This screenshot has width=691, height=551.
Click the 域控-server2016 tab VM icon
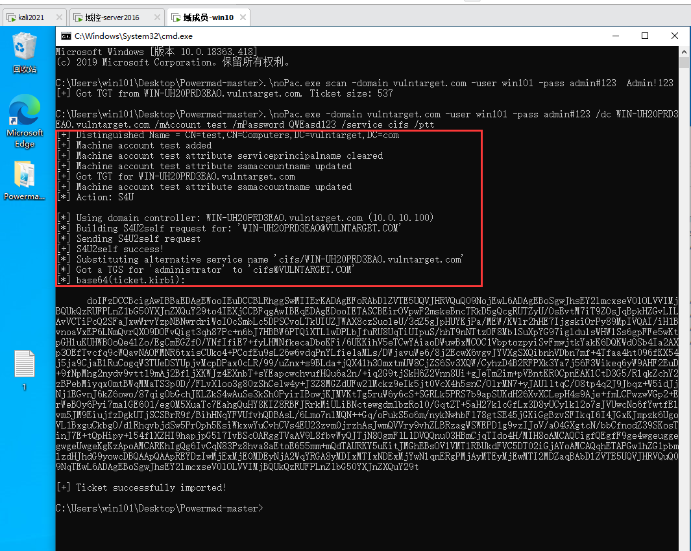(x=78, y=18)
